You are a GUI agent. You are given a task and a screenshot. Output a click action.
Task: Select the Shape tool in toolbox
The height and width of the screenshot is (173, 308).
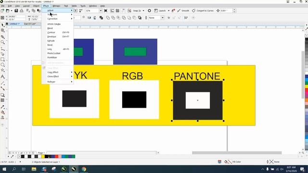[2, 30]
